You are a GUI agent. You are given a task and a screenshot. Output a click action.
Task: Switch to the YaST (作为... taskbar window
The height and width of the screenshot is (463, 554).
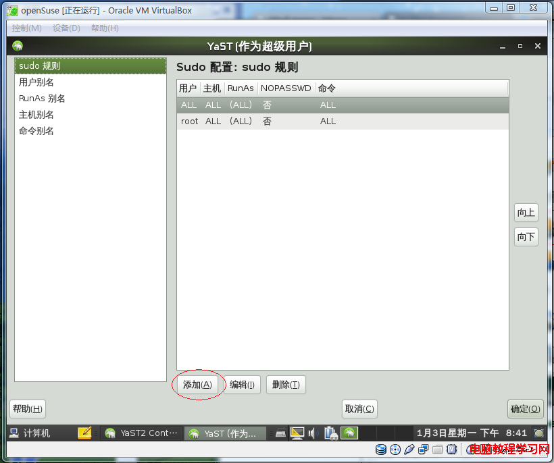(225, 433)
